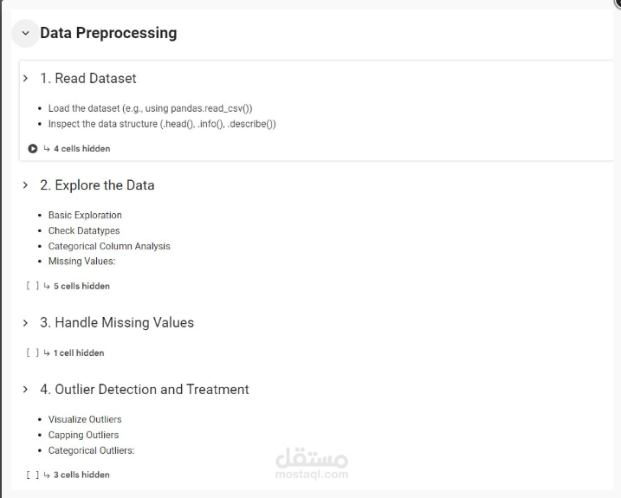Select the Data Preprocessing heading text
Image resolution: width=621 pixels, height=498 pixels.
coord(108,33)
